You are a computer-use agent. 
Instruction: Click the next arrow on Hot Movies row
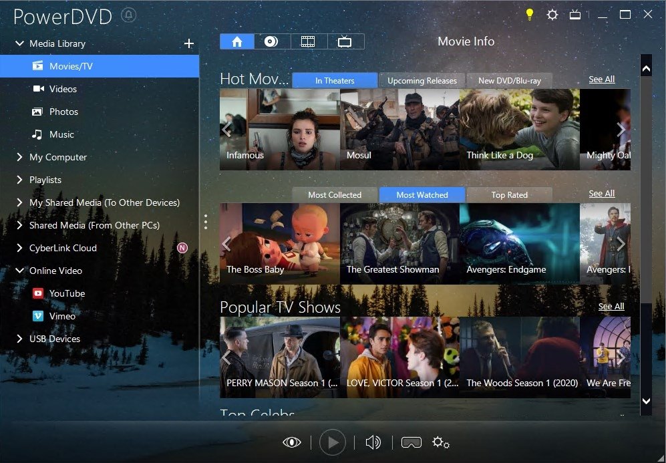point(621,130)
